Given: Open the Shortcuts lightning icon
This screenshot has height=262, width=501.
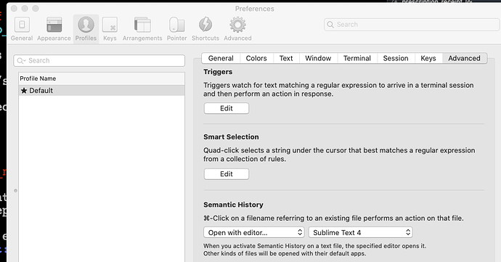Looking at the screenshot, I should (x=205, y=25).
